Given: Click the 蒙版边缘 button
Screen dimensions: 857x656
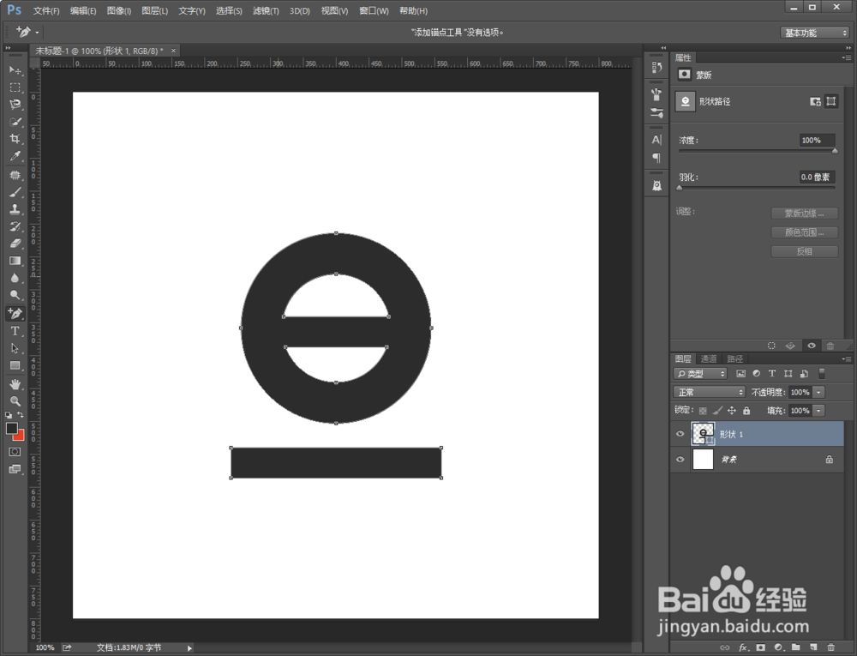Looking at the screenshot, I should tap(804, 214).
